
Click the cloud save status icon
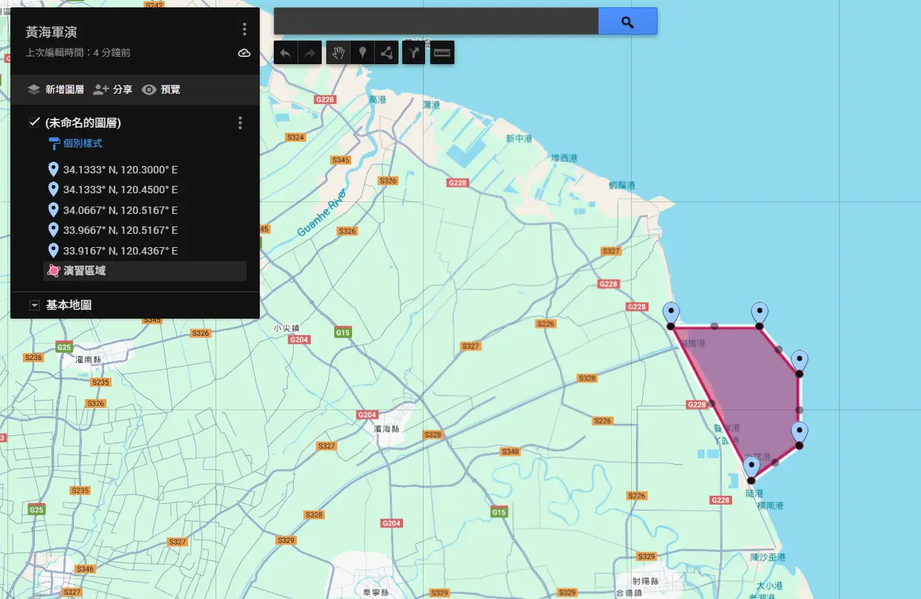(x=244, y=53)
